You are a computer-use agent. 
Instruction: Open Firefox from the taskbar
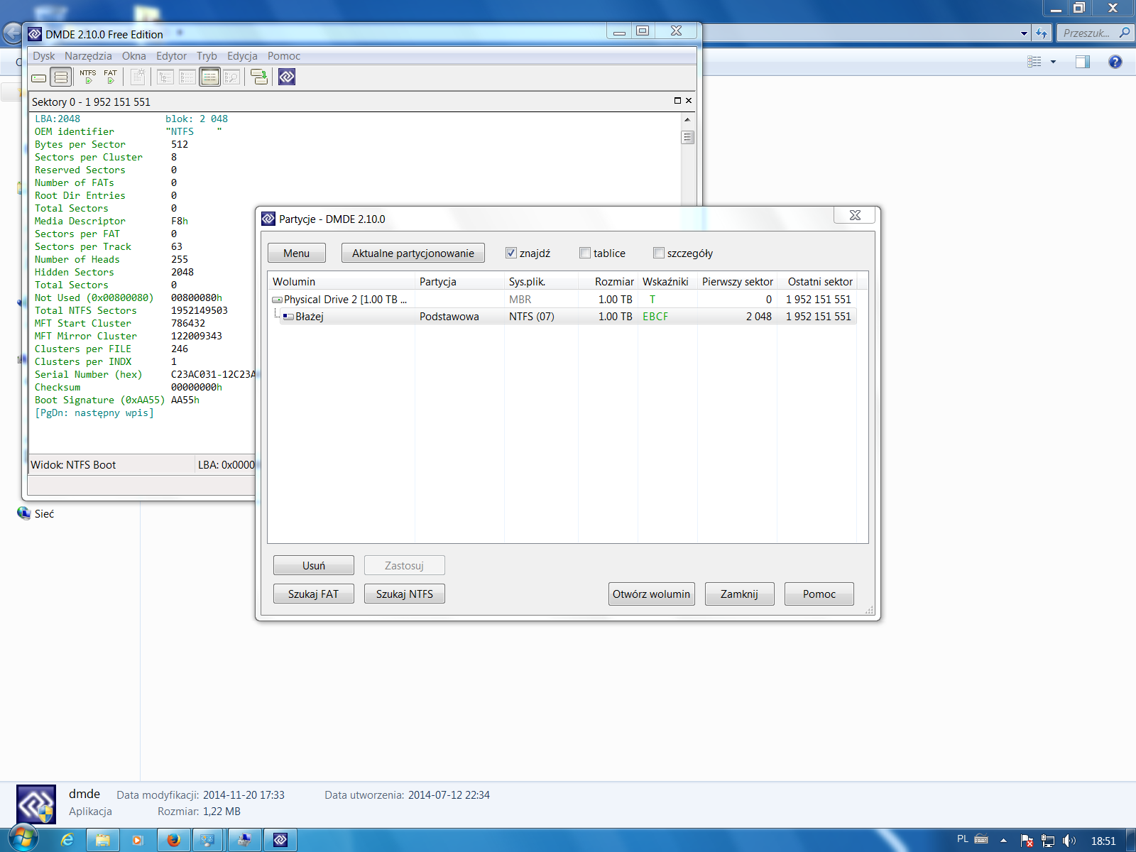(x=173, y=841)
